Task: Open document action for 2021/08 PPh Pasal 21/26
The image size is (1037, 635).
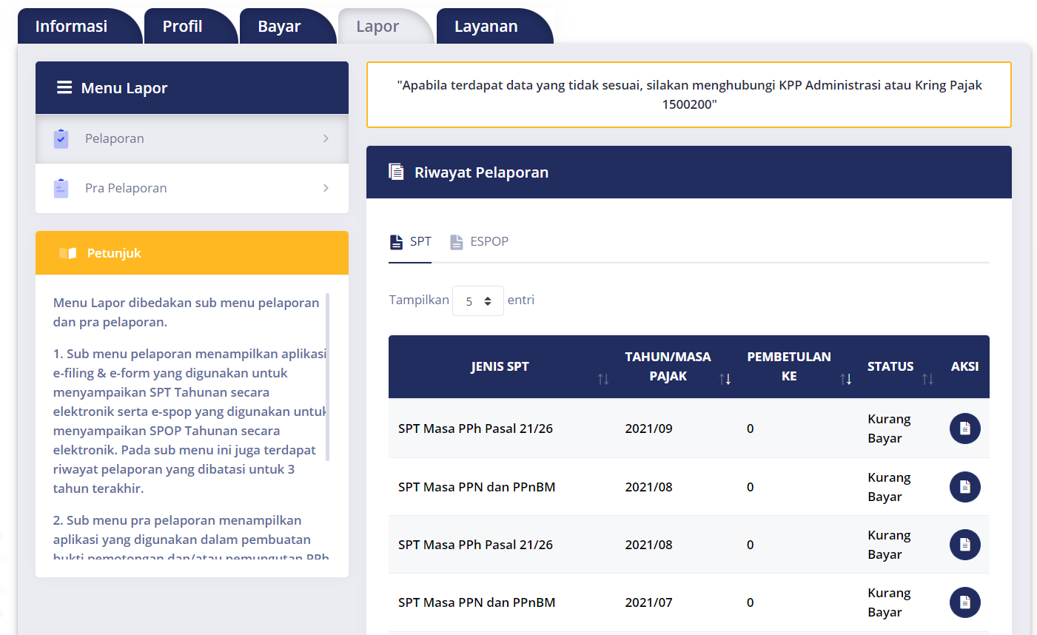Action: (x=964, y=545)
